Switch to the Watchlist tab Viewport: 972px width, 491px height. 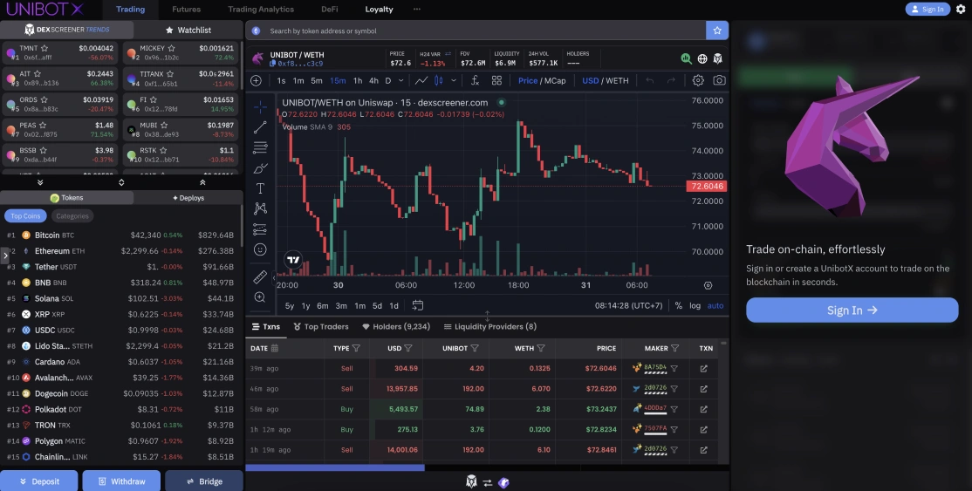[188, 30]
